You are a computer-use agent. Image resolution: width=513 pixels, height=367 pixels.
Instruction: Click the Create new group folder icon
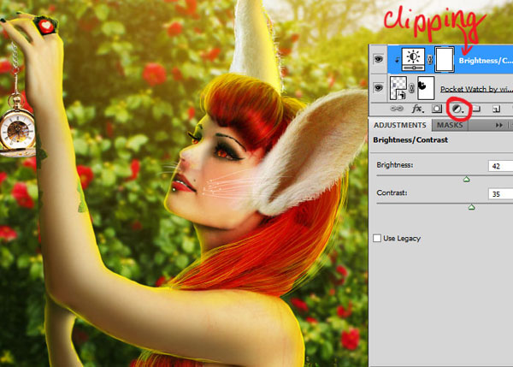[477, 109]
